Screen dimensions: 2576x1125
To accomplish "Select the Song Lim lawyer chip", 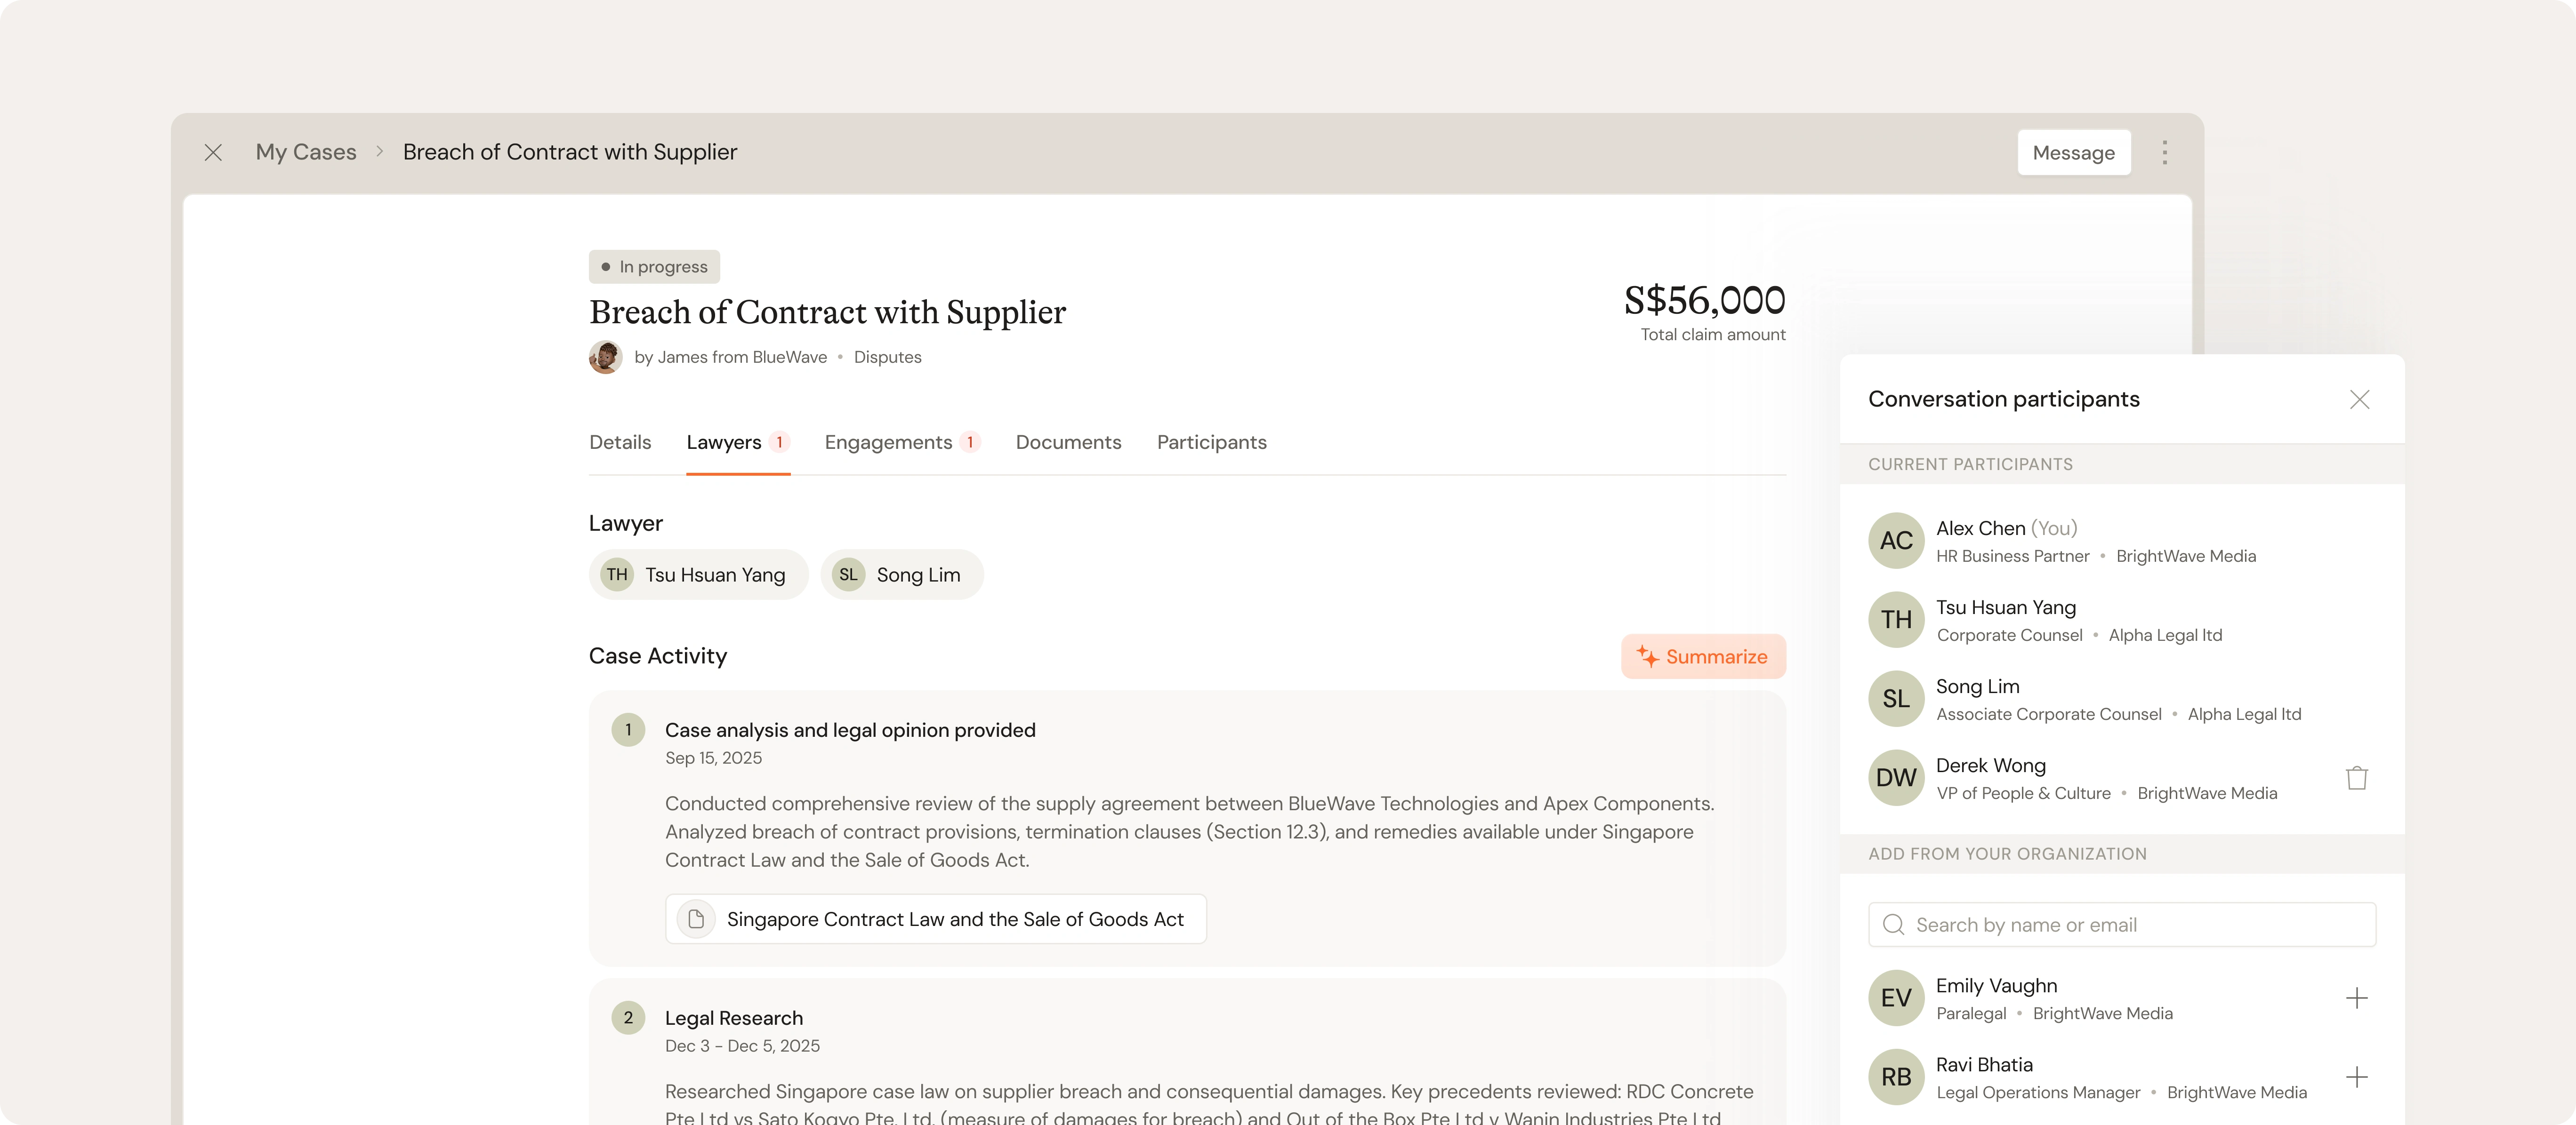I will click(x=901, y=574).
